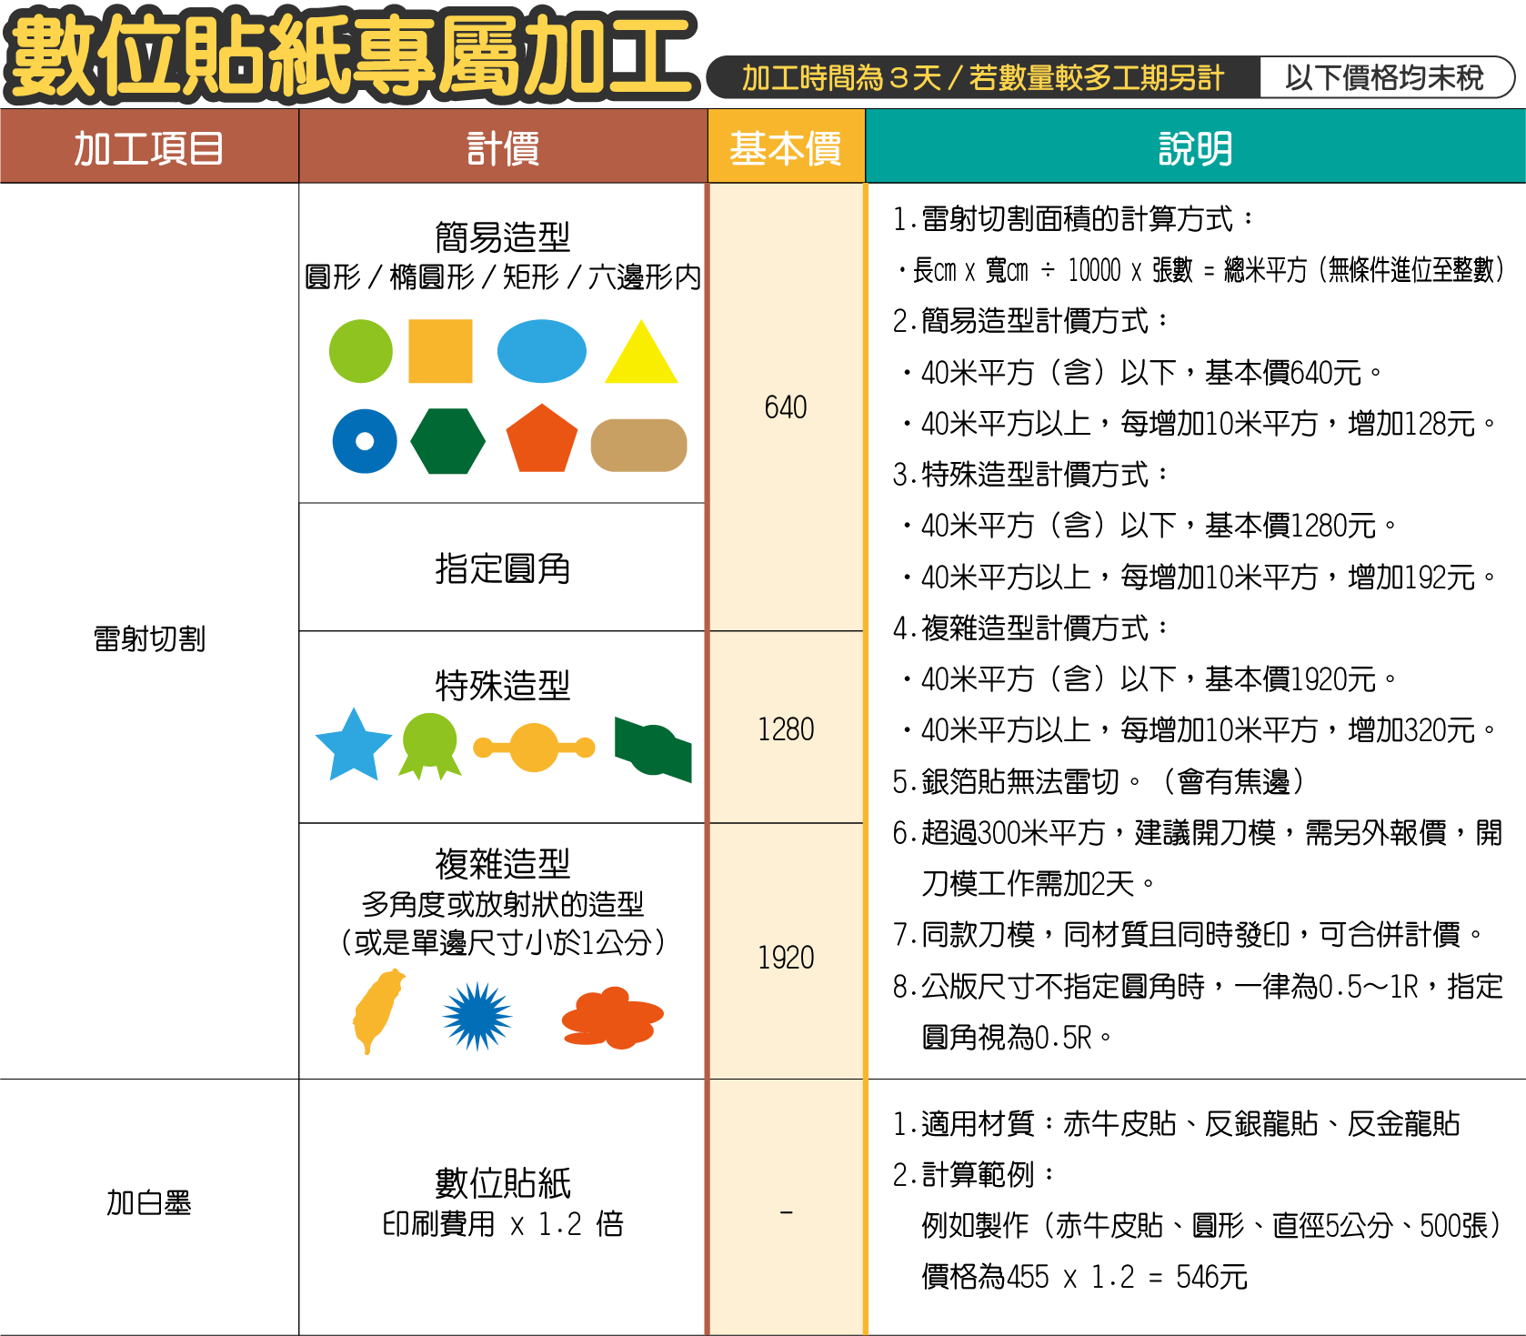Select the blue starburst shape

pos(477,1016)
